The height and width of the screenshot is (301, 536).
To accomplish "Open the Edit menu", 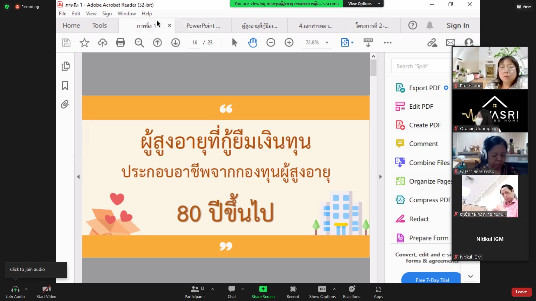I will (76, 14).
